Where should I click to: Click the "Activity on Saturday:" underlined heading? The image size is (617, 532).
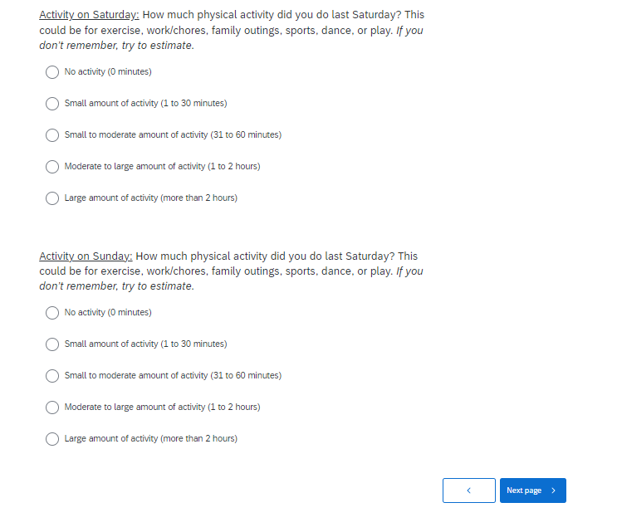click(x=89, y=16)
